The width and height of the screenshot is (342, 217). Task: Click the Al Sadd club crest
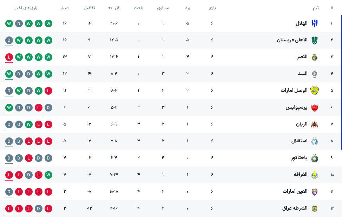click(314, 74)
